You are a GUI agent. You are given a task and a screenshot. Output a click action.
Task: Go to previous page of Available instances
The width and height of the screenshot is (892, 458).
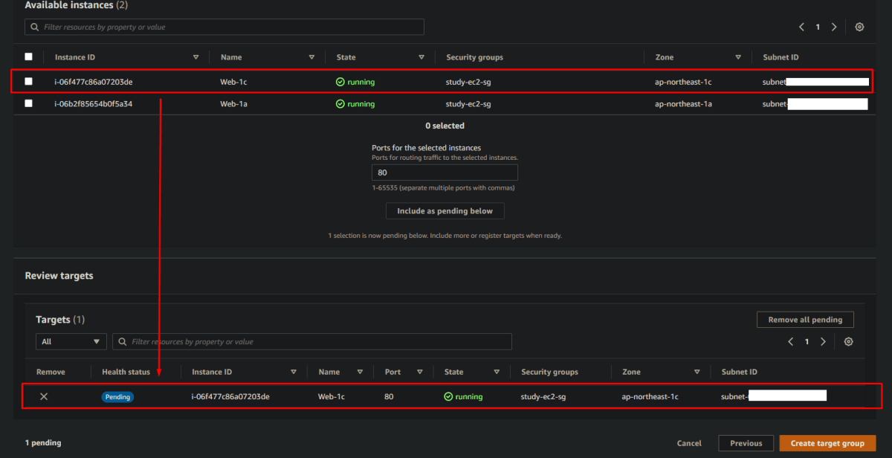(802, 27)
